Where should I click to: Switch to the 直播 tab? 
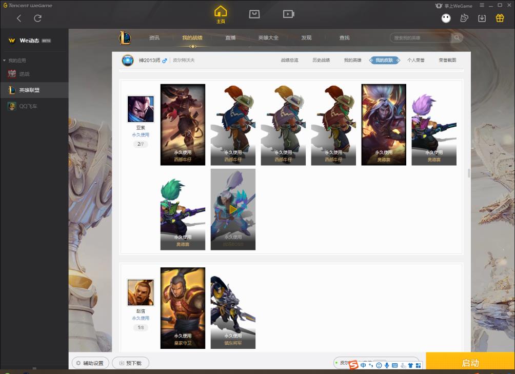point(230,38)
